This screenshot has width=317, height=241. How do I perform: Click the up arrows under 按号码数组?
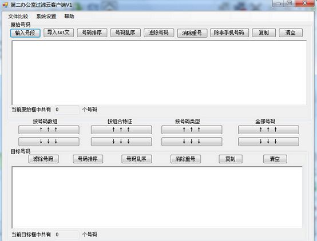tap(49, 130)
